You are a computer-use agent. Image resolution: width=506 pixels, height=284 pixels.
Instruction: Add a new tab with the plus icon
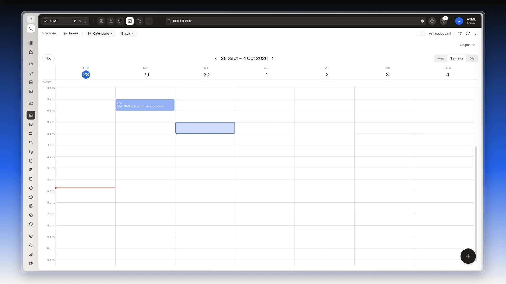[x=149, y=21]
